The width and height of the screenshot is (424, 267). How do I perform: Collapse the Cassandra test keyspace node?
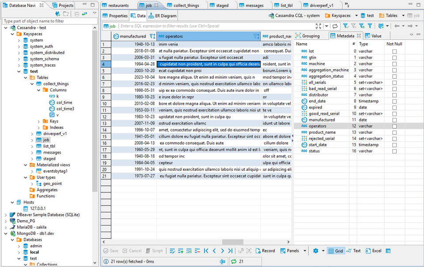click(x=19, y=71)
